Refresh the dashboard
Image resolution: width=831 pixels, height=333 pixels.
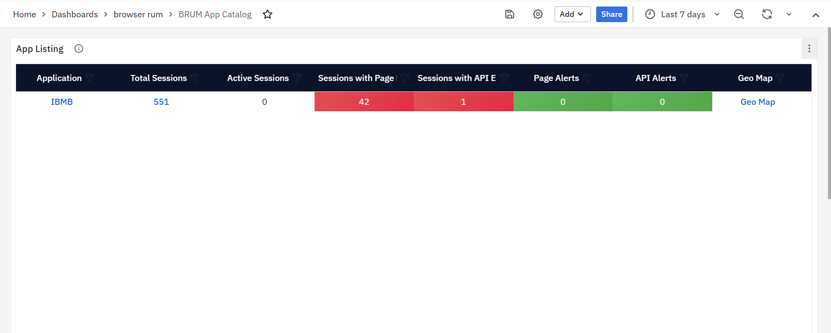click(x=767, y=14)
